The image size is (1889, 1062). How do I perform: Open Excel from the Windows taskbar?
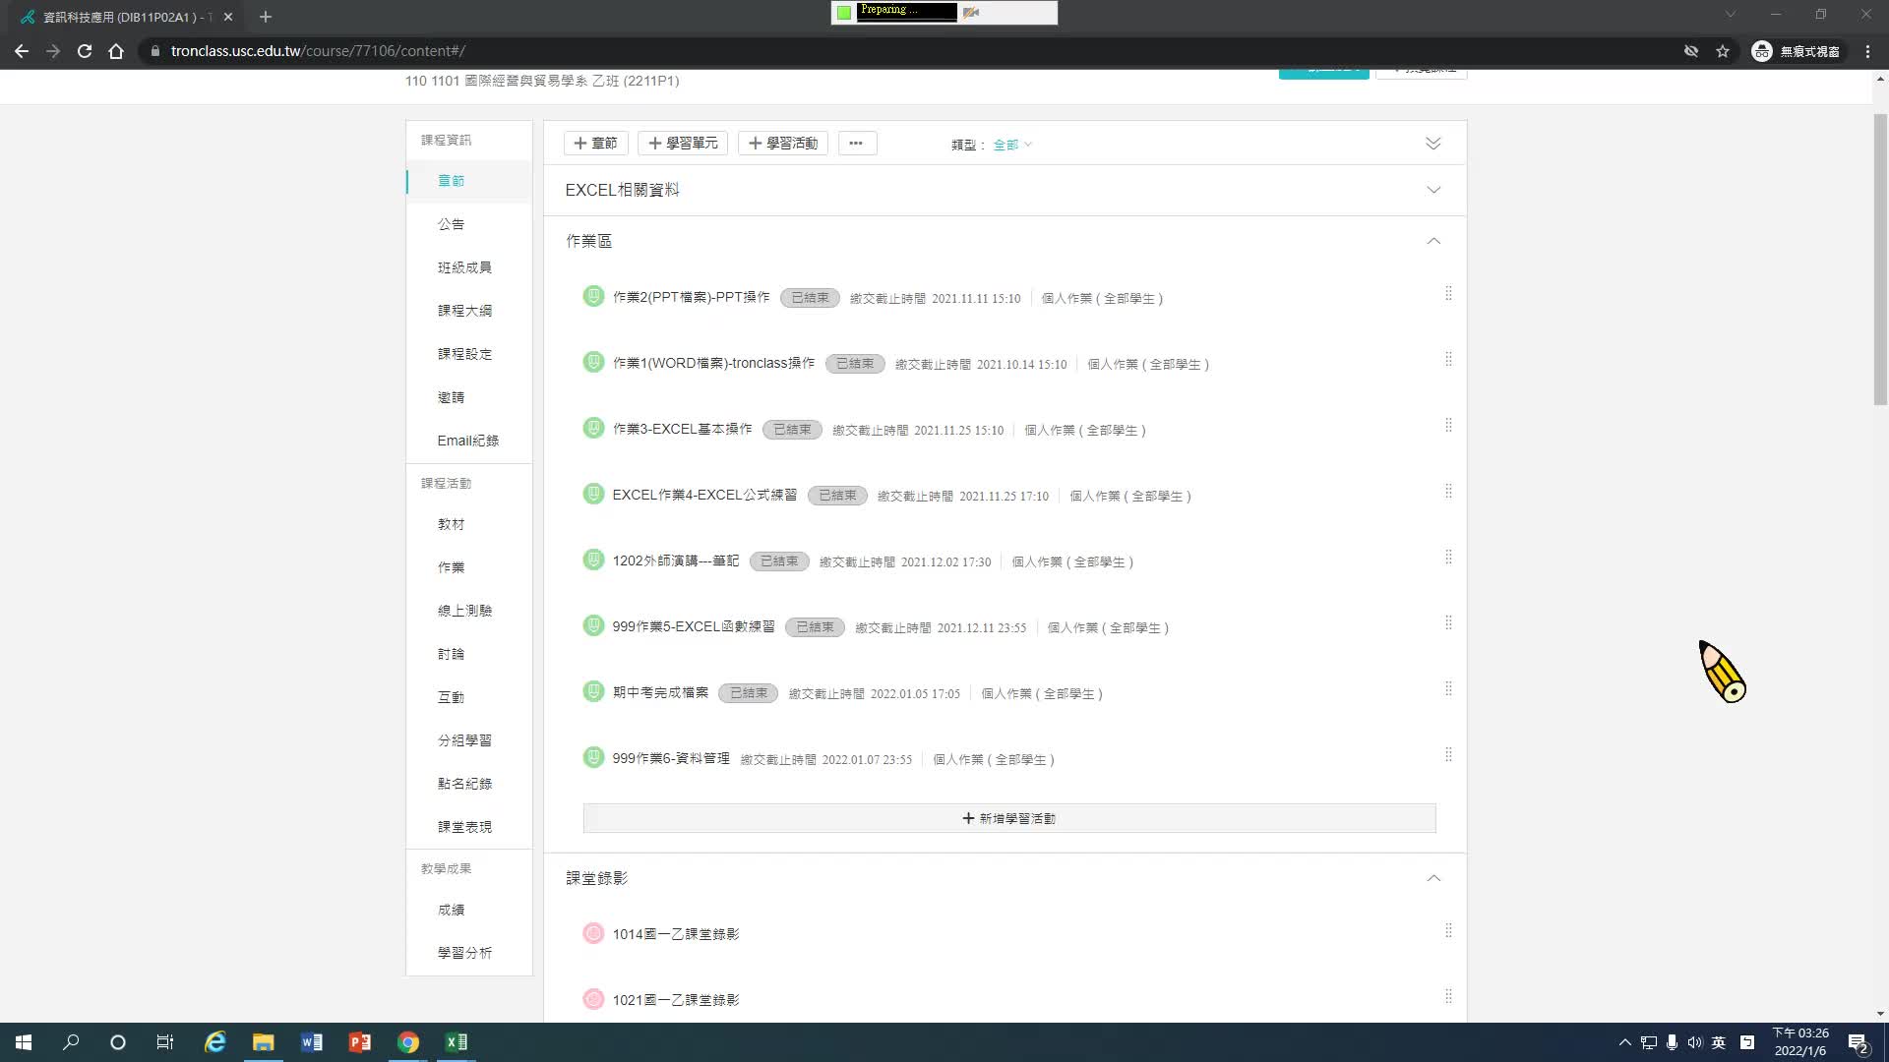pyautogui.click(x=457, y=1042)
